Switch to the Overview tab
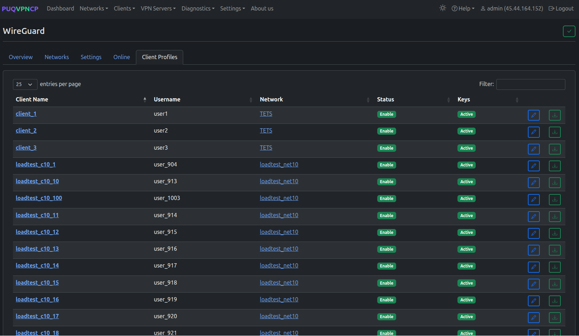Screen dimensions: 579x336 click(x=21, y=57)
